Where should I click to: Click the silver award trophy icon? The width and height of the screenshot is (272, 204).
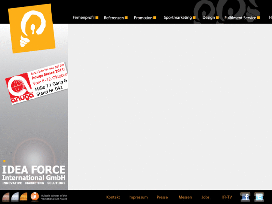[15, 197]
